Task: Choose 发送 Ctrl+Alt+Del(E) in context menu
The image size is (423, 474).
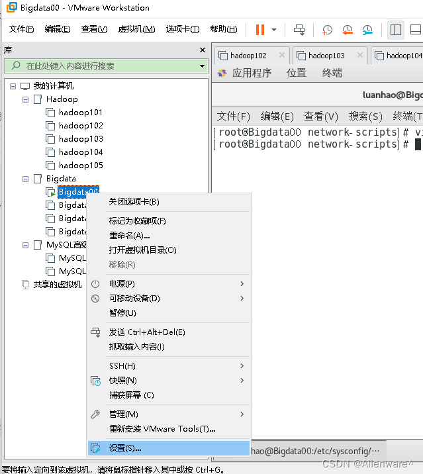Action: (x=169, y=332)
